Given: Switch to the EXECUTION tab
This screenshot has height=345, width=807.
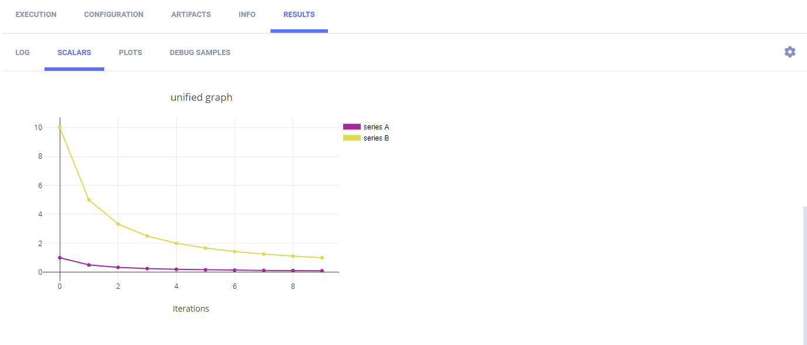Looking at the screenshot, I should (x=36, y=15).
